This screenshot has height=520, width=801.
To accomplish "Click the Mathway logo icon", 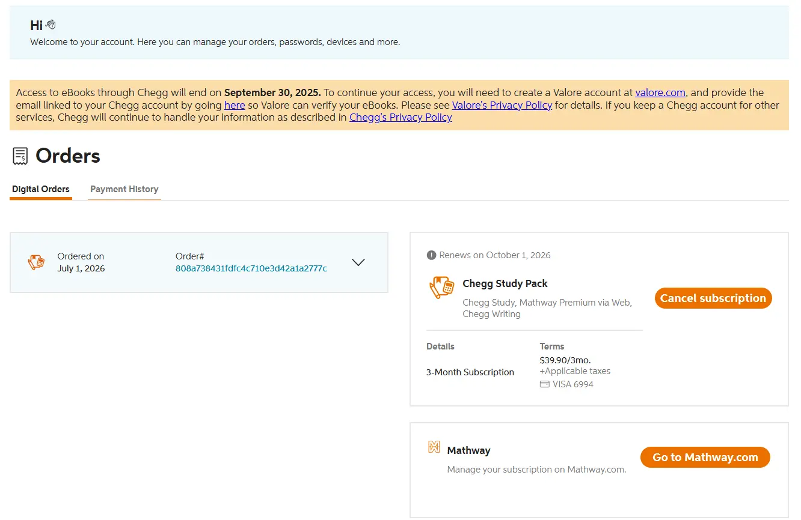I will [x=434, y=447].
